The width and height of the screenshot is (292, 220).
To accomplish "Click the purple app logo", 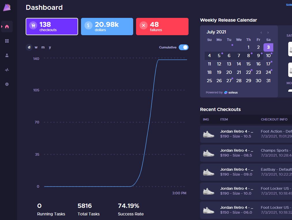I will pos(7,7).
